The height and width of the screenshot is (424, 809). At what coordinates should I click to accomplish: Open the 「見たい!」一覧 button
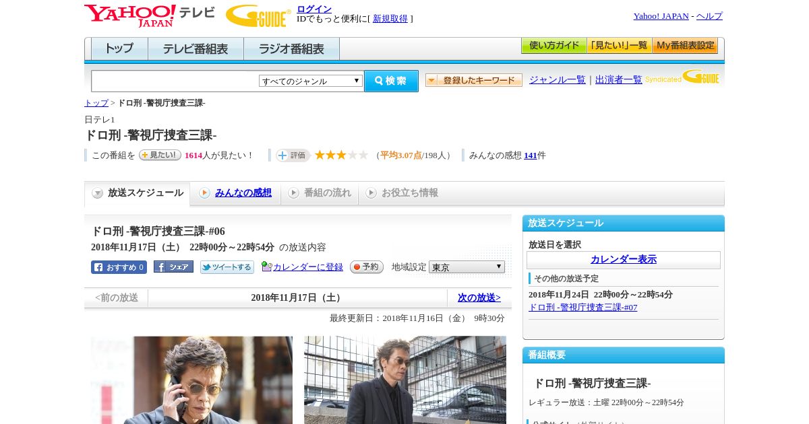(x=619, y=46)
